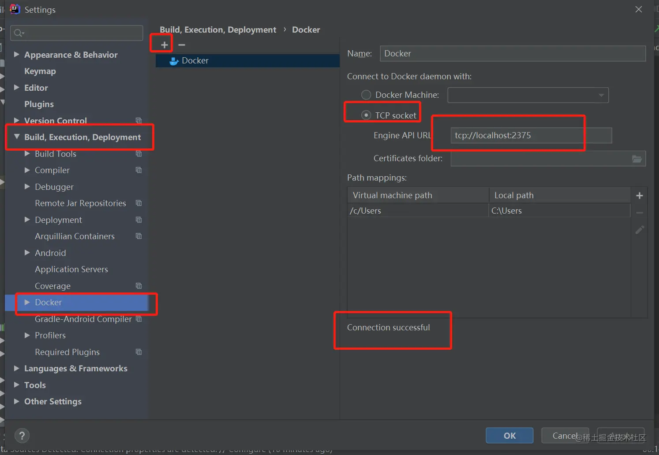Open the help question mark button
Image resolution: width=659 pixels, height=455 pixels.
click(x=22, y=436)
